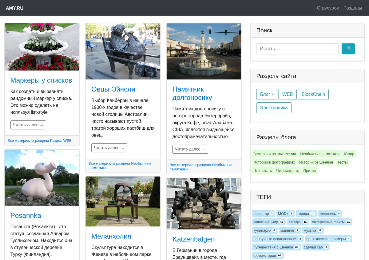Open the Блог dropdown section
This screenshot has width=369, height=260.
[x=267, y=94]
